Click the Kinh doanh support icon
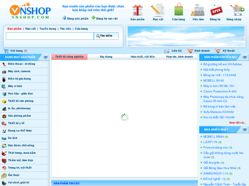 tap(190, 51)
